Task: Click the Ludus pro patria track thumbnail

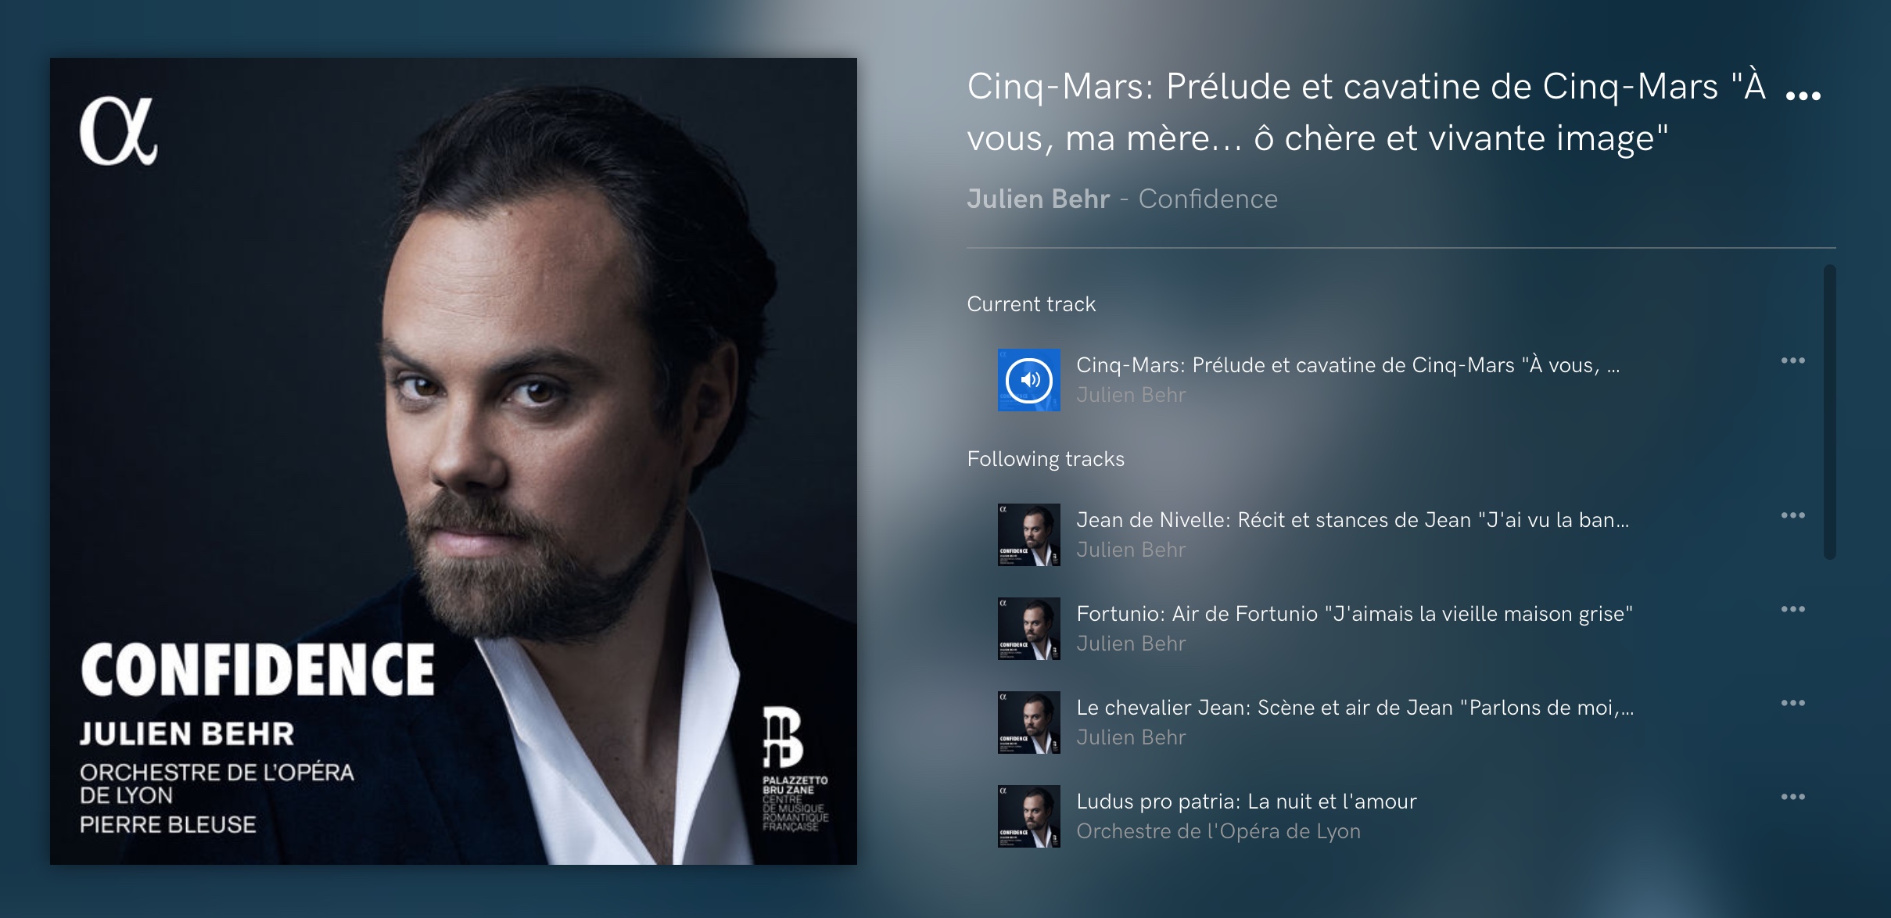Action: [1029, 816]
